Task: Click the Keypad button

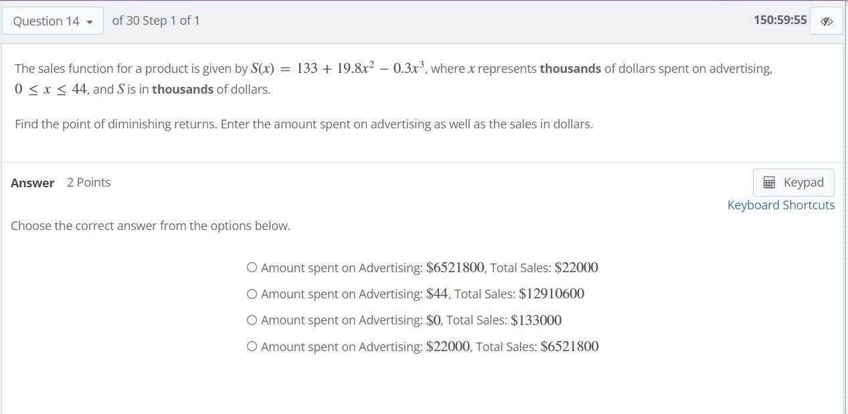Action: (793, 182)
